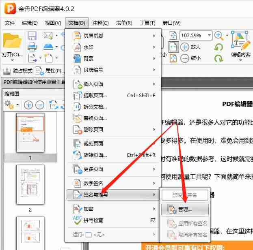Image resolution: width=253 pixels, height=250 pixels.
Task: Click rotate thumbnail 90 degrees icon
Action: pos(54,105)
